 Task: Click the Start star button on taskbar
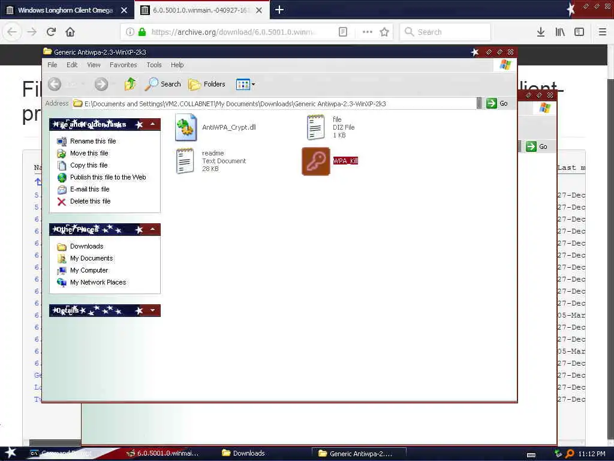point(10,453)
